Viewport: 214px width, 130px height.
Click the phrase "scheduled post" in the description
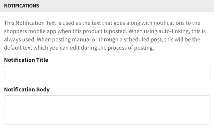tap(143, 39)
